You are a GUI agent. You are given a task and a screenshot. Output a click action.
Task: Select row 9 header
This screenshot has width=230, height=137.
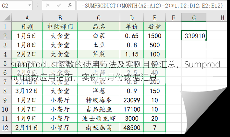[x=6, y=100]
